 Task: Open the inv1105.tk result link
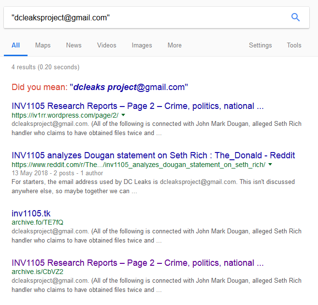[x=31, y=213]
